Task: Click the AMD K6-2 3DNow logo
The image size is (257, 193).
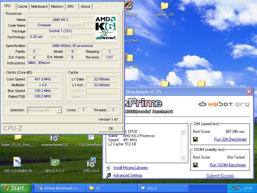Action: pos(106,28)
